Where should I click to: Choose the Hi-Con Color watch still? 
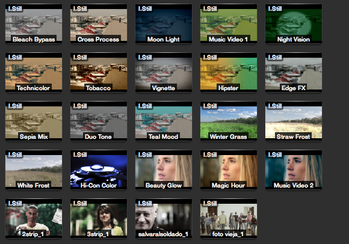click(99, 169)
